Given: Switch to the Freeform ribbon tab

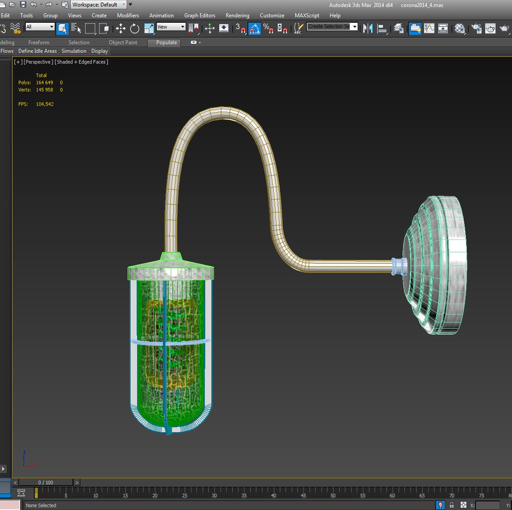Looking at the screenshot, I should click(x=39, y=42).
